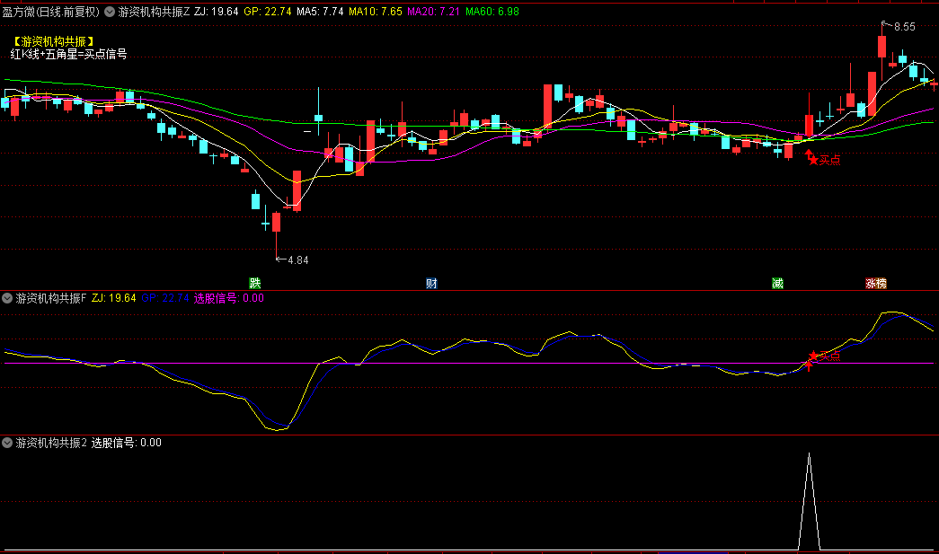Click the blue 财 event marker icon

click(x=431, y=283)
